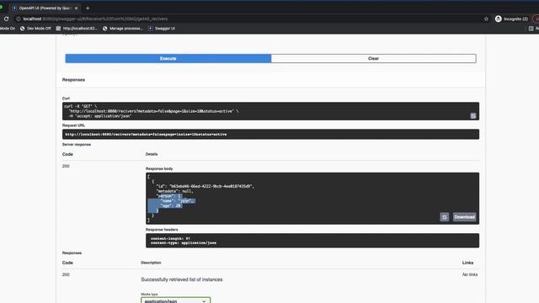Download the response body
The width and height of the screenshot is (539, 303).
pos(464,217)
